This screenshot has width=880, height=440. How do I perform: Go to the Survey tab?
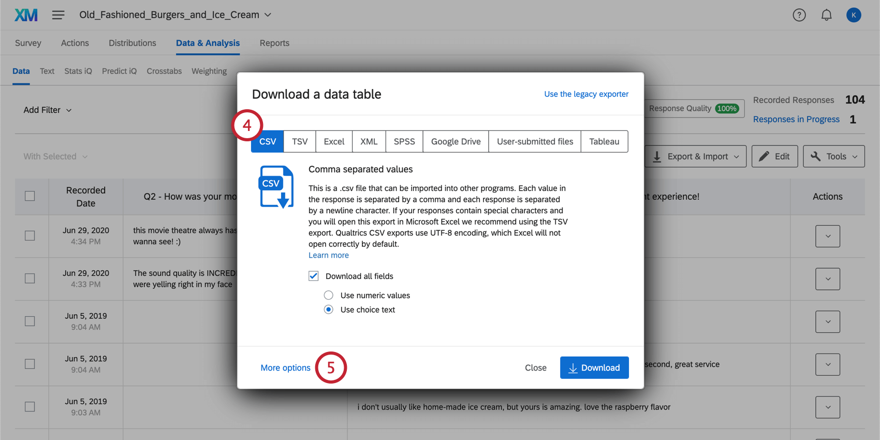[28, 43]
